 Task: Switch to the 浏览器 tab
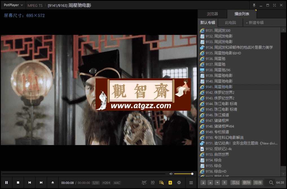(212, 14)
